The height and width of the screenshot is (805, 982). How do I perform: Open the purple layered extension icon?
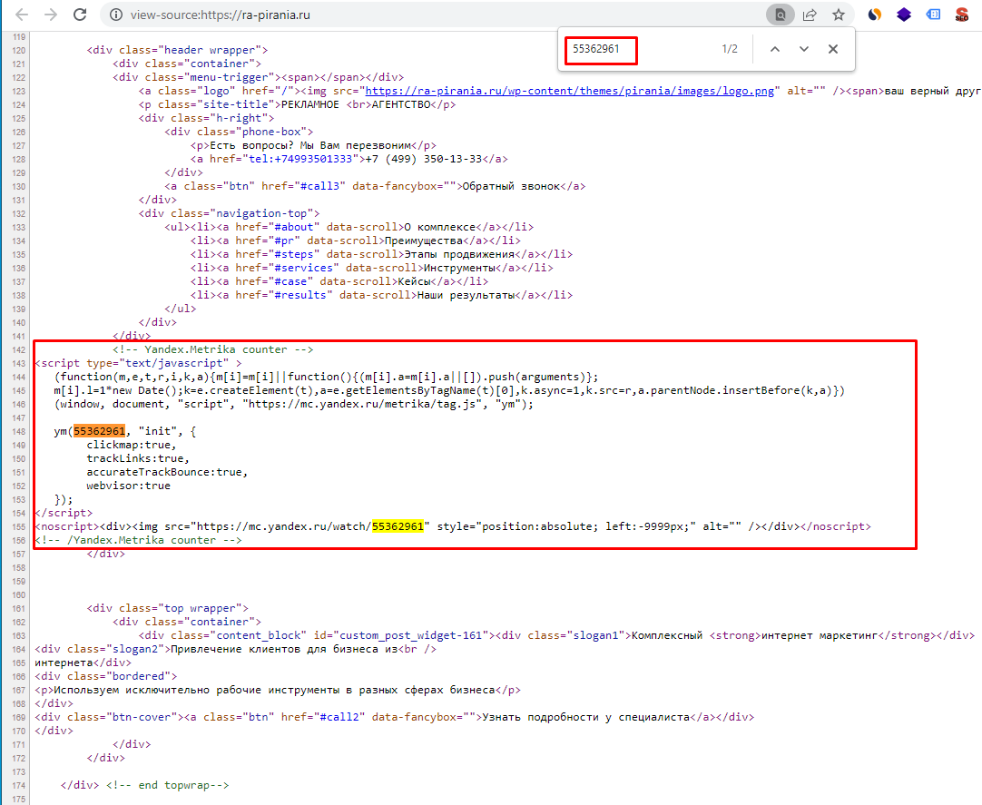(903, 15)
